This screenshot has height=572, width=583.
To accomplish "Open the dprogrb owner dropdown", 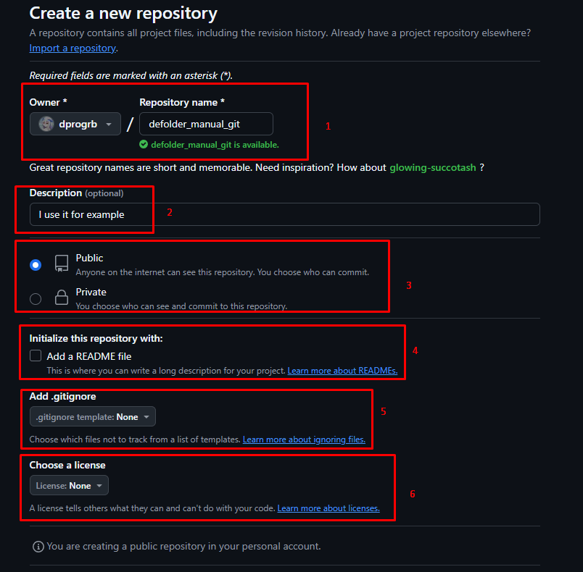I will pos(75,124).
